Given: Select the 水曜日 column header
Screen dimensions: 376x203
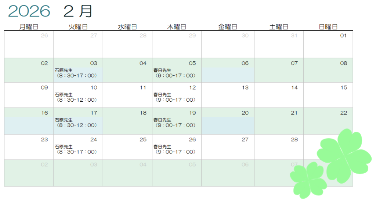Looking at the screenshot, I should (127, 26).
